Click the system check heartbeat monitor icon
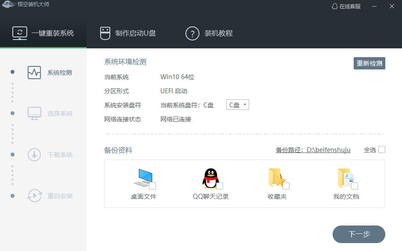This screenshot has height=251, width=402. tap(34, 73)
